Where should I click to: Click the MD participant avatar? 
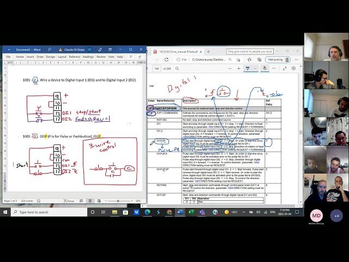pos(316,216)
